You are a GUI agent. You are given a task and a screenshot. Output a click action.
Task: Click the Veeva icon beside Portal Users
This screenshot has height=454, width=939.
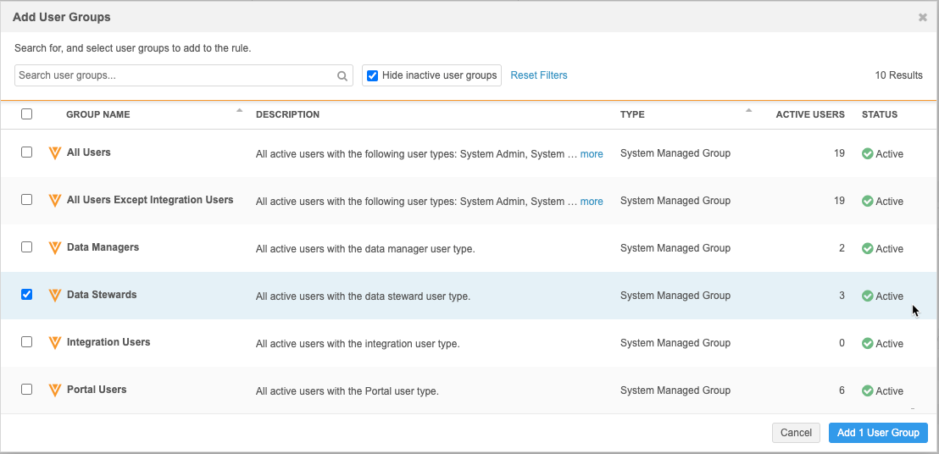point(55,390)
